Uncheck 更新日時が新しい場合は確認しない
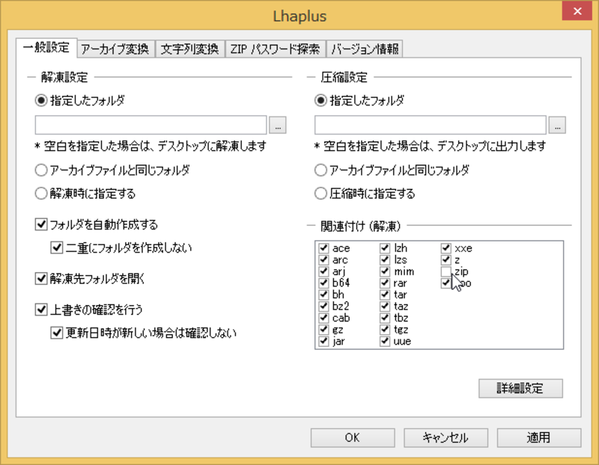The image size is (599, 465). tap(57, 333)
